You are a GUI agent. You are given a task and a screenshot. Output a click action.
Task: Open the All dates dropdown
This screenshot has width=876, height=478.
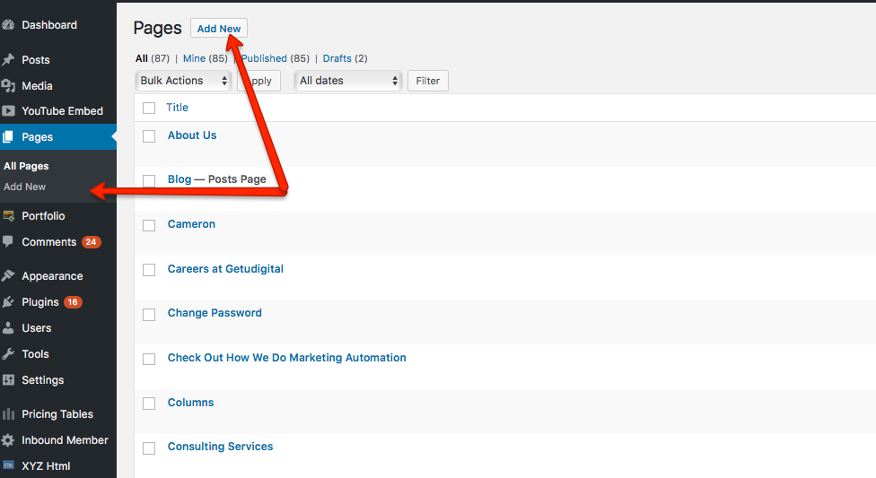348,81
